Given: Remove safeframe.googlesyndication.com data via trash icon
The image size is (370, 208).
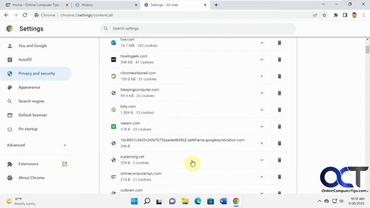Looking at the screenshot, I should [279, 143].
